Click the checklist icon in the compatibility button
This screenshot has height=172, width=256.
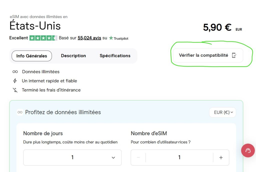click(x=234, y=55)
